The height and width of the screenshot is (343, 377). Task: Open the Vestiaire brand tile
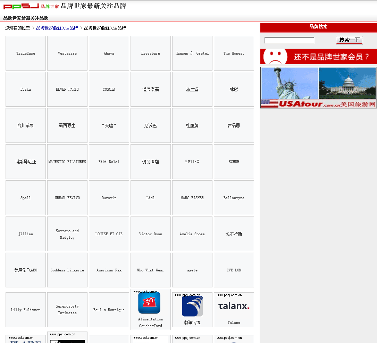(x=67, y=53)
